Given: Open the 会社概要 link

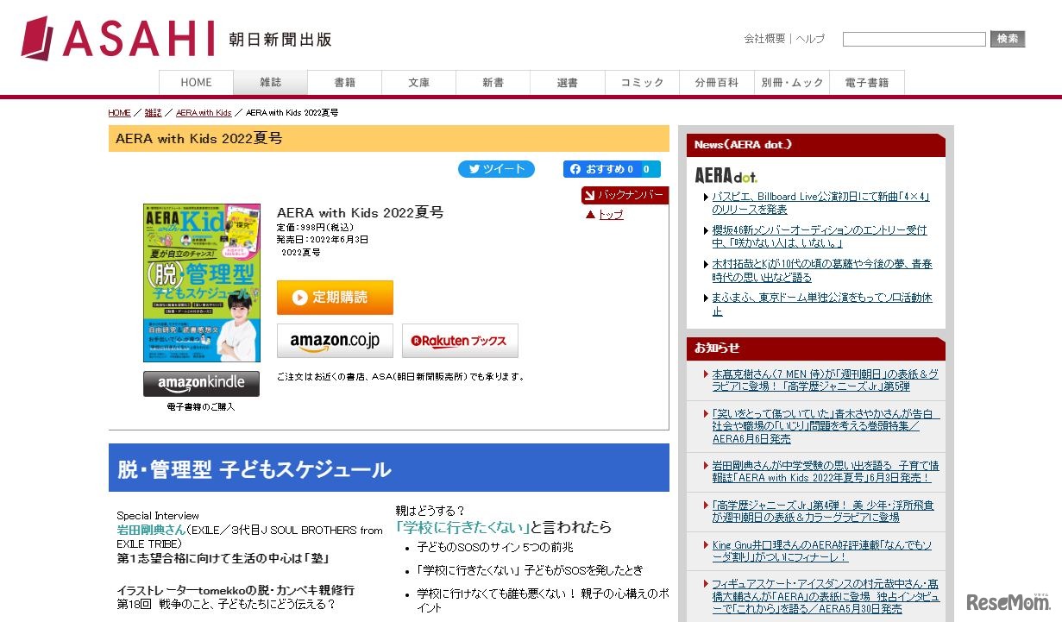Looking at the screenshot, I should (764, 39).
